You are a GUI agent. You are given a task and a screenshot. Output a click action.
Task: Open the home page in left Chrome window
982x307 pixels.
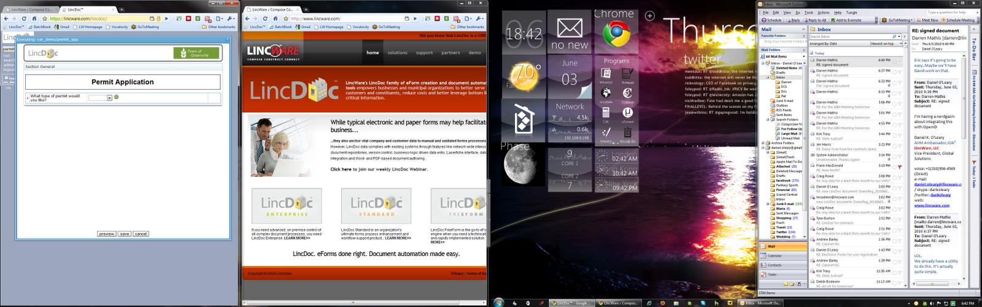click(x=34, y=18)
